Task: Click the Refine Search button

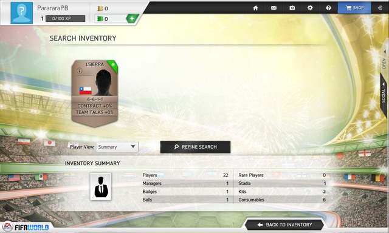Action: pyautogui.click(x=195, y=147)
